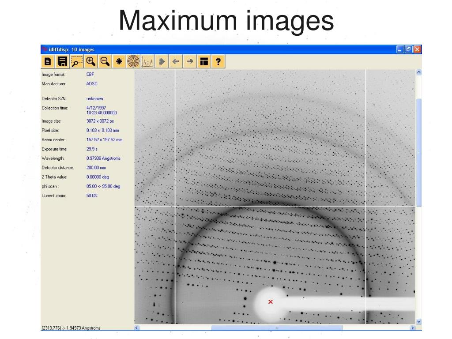Viewport: 452px width, 339px height.
Task: Click the 200.00 mm detector distance value
Action: coord(96,167)
